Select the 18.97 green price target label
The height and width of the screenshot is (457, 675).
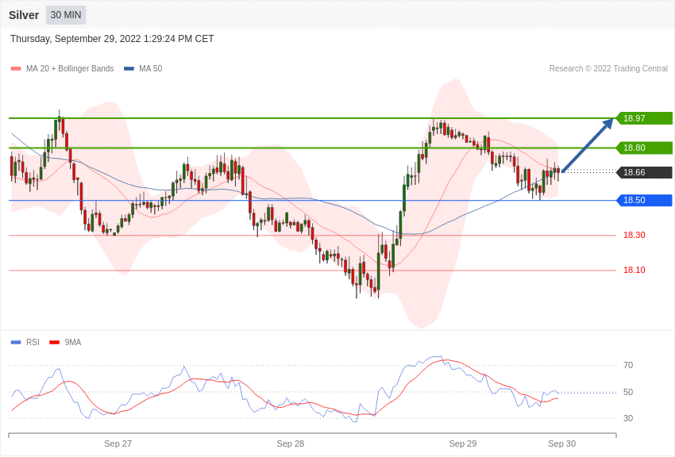point(643,118)
